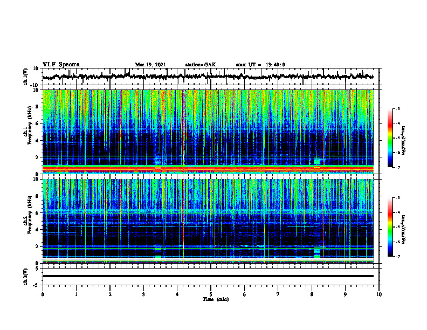427x330 pixels.
Task: Click the "-7" label below lower color bar
Action: [x=397, y=256]
